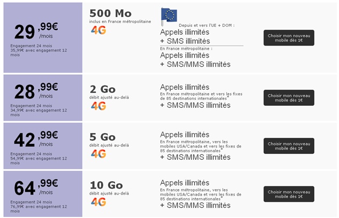Click the 5 Go data allowance heading
The height and width of the screenshot is (218, 339).
[103, 137]
